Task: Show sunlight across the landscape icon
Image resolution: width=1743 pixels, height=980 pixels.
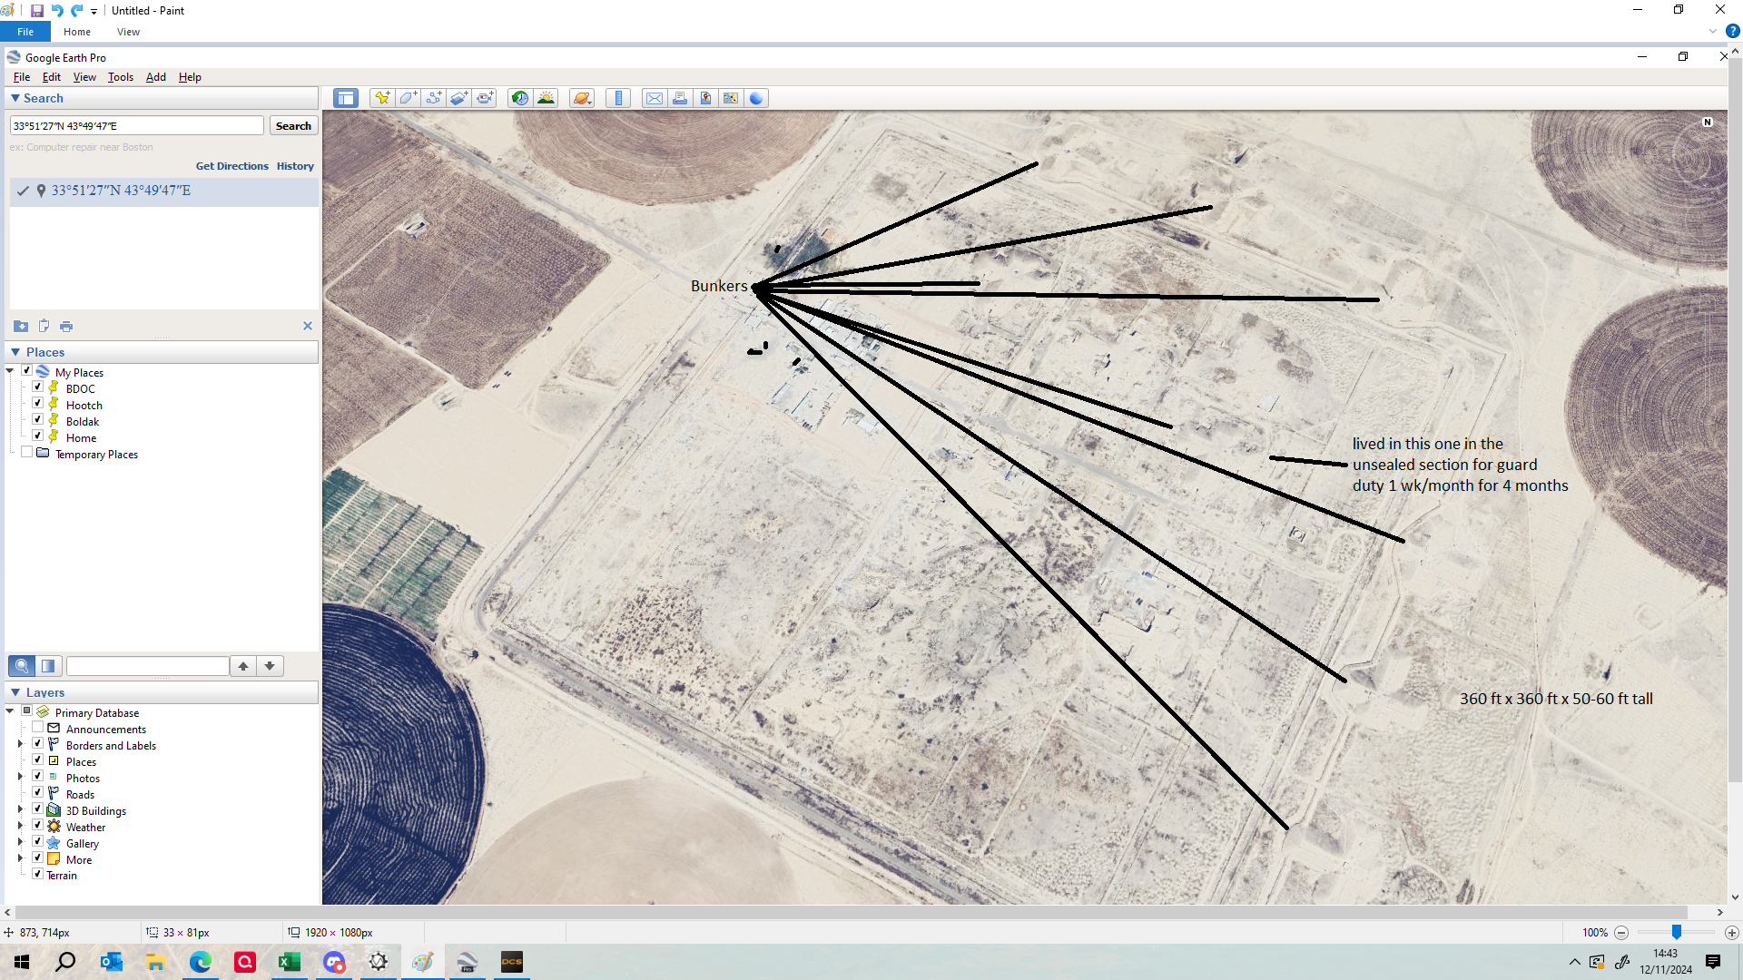Action: pyautogui.click(x=546, y=98)
